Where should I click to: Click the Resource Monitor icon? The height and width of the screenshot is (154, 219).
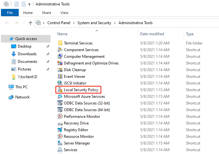pos(60,137)
